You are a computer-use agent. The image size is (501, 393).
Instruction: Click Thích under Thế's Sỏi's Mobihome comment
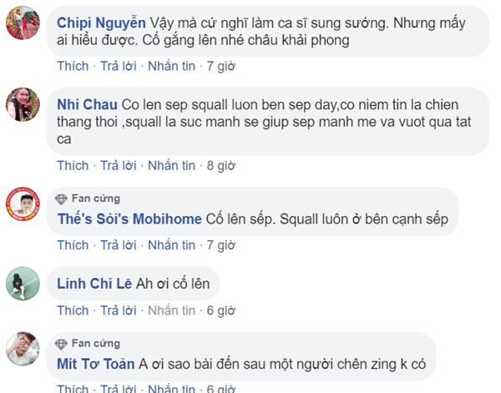tap(73, 245)
